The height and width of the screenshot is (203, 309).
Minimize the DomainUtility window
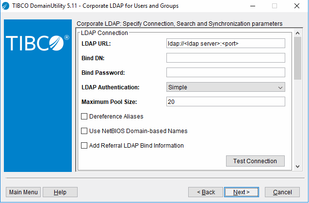tap(252, 6)
